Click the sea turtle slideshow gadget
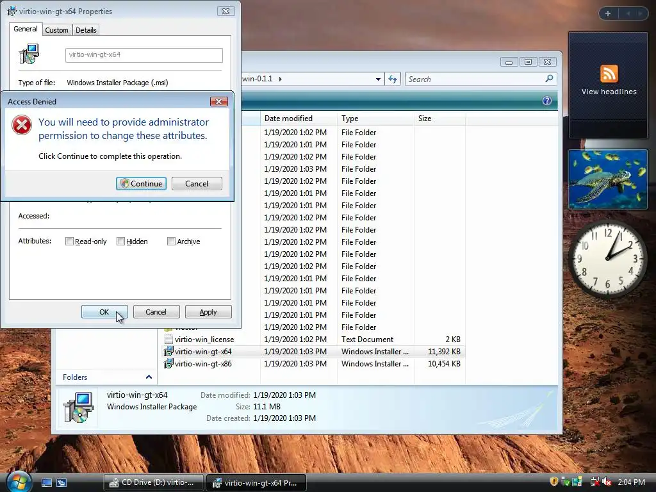Viewport: 656px width, 492px height. pyautogui.click(x=608, y=179)
